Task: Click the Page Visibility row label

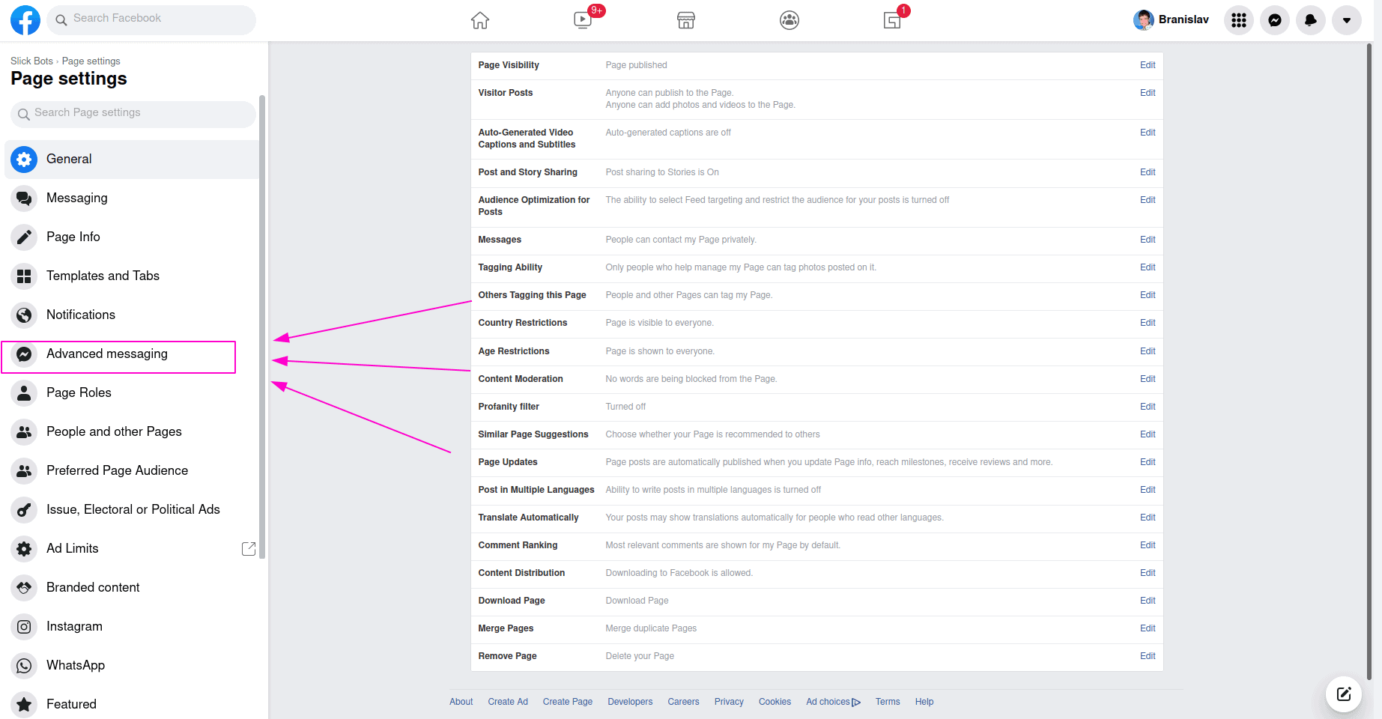Action: (x=509, y=65)
